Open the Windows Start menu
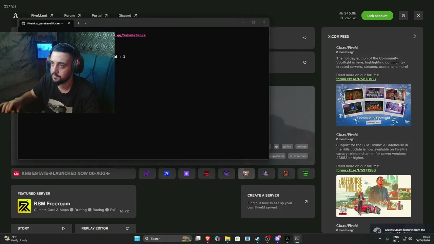Viewport: 434px width, 244px height. pos(137,239)
